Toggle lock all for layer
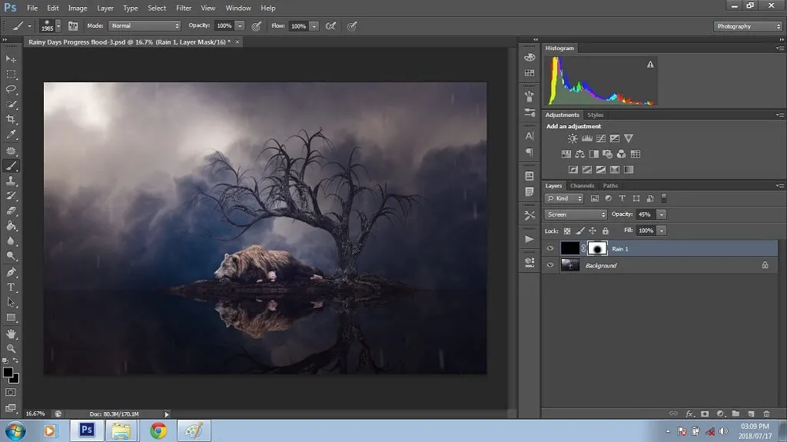This screenshot has width=787, height=442. (606, 231)
